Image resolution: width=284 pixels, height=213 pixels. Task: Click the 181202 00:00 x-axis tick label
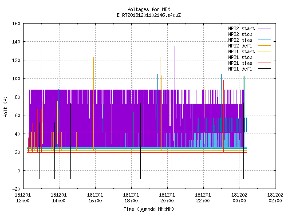[239, 198]
